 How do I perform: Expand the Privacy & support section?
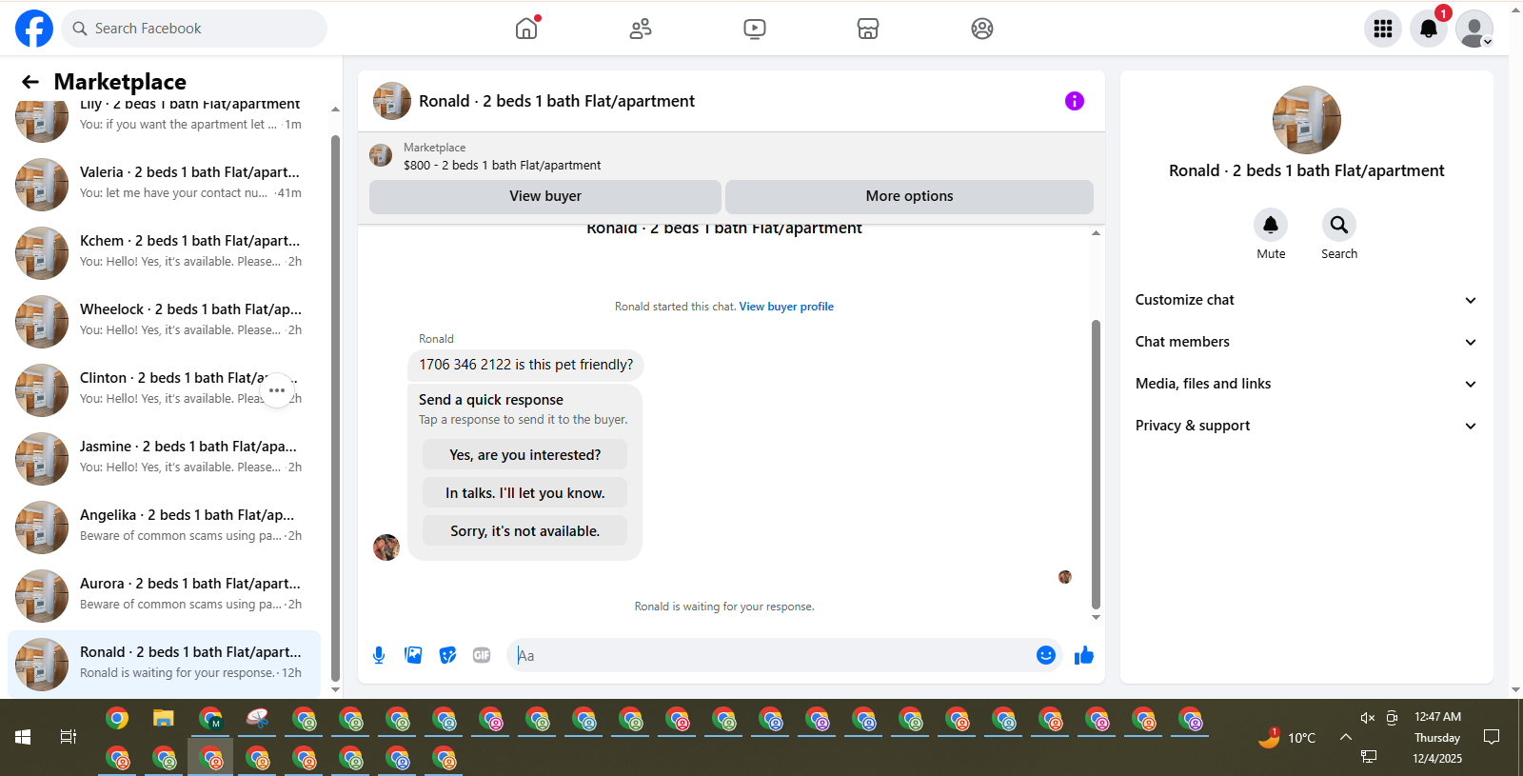point(1306,426)
